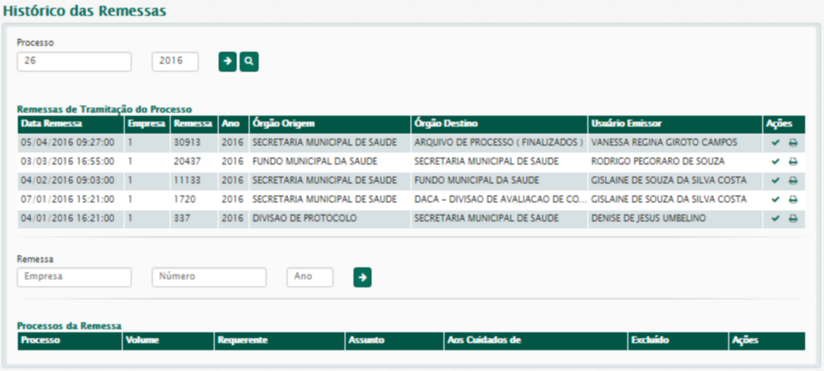Image resolution: width=824 pixels, height=371 pixels.
Task: Click the Ano input in Remessa section
Action: point(309,277)
